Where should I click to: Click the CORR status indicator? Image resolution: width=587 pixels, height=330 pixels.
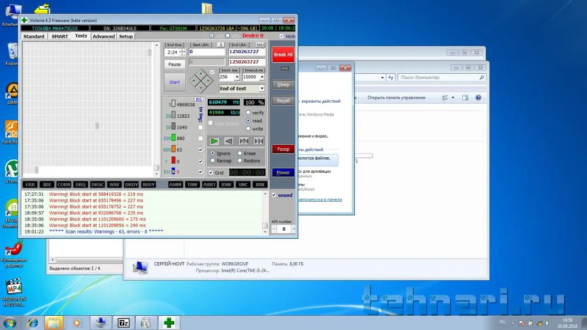[x=64, y=184]
